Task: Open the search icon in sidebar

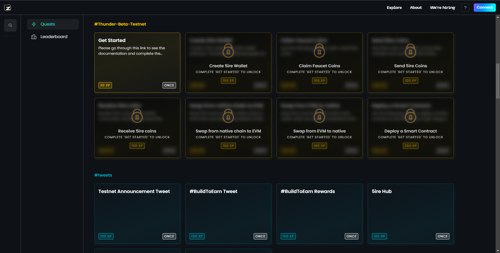Action: pos(10,25)
